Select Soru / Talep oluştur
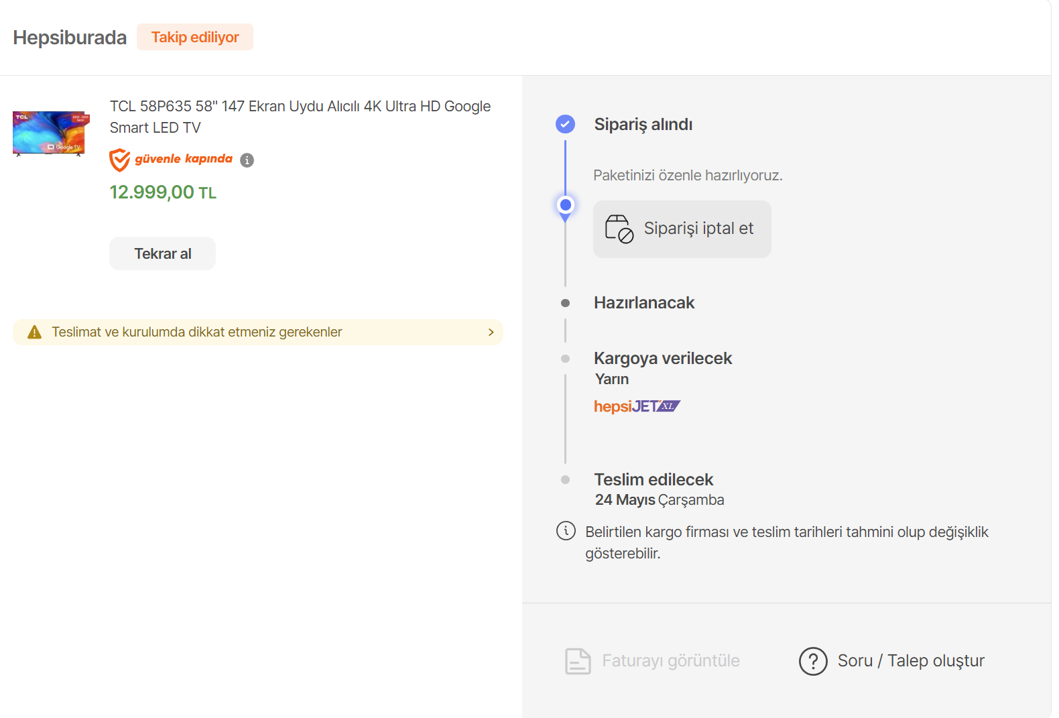Image resolution: width=1059 pixels, height=718 pixels. click(x=910, y=661)
